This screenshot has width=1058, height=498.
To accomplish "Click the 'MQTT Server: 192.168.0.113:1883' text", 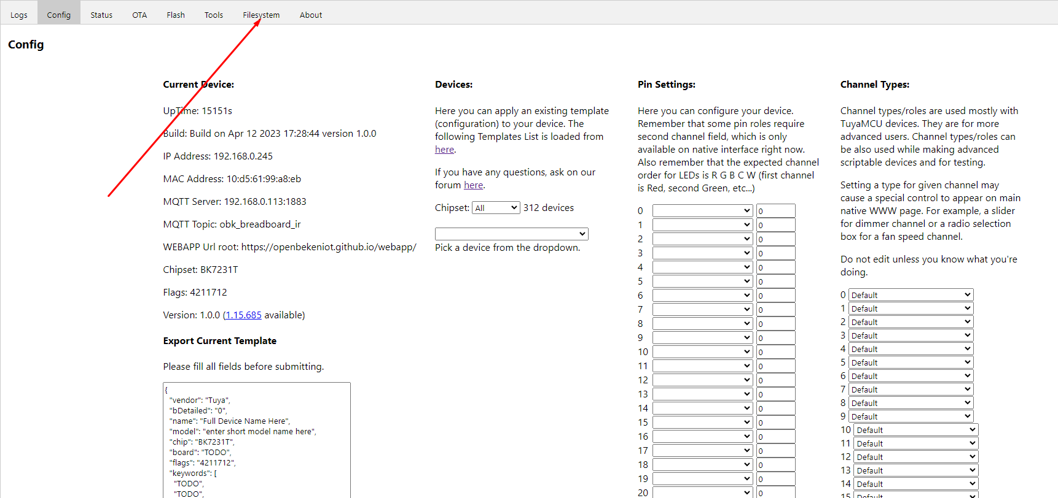I will click(x=235, y=202).
